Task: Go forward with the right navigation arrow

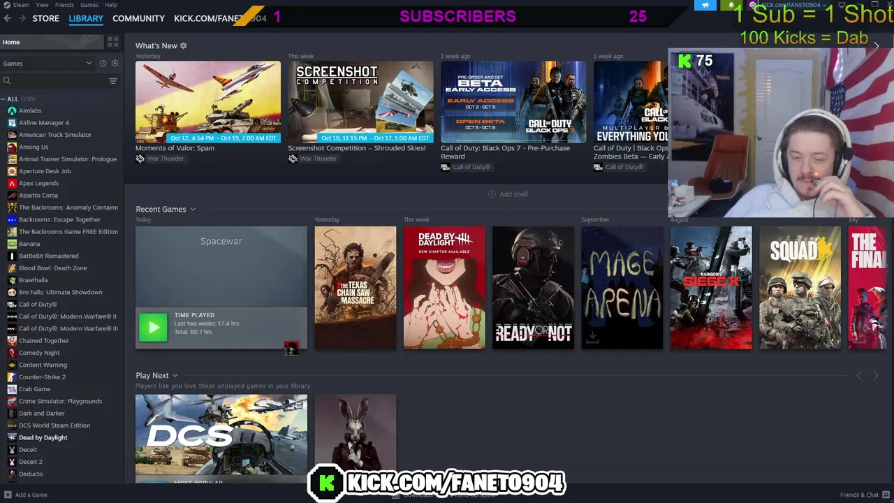Action: click(22, 18)
